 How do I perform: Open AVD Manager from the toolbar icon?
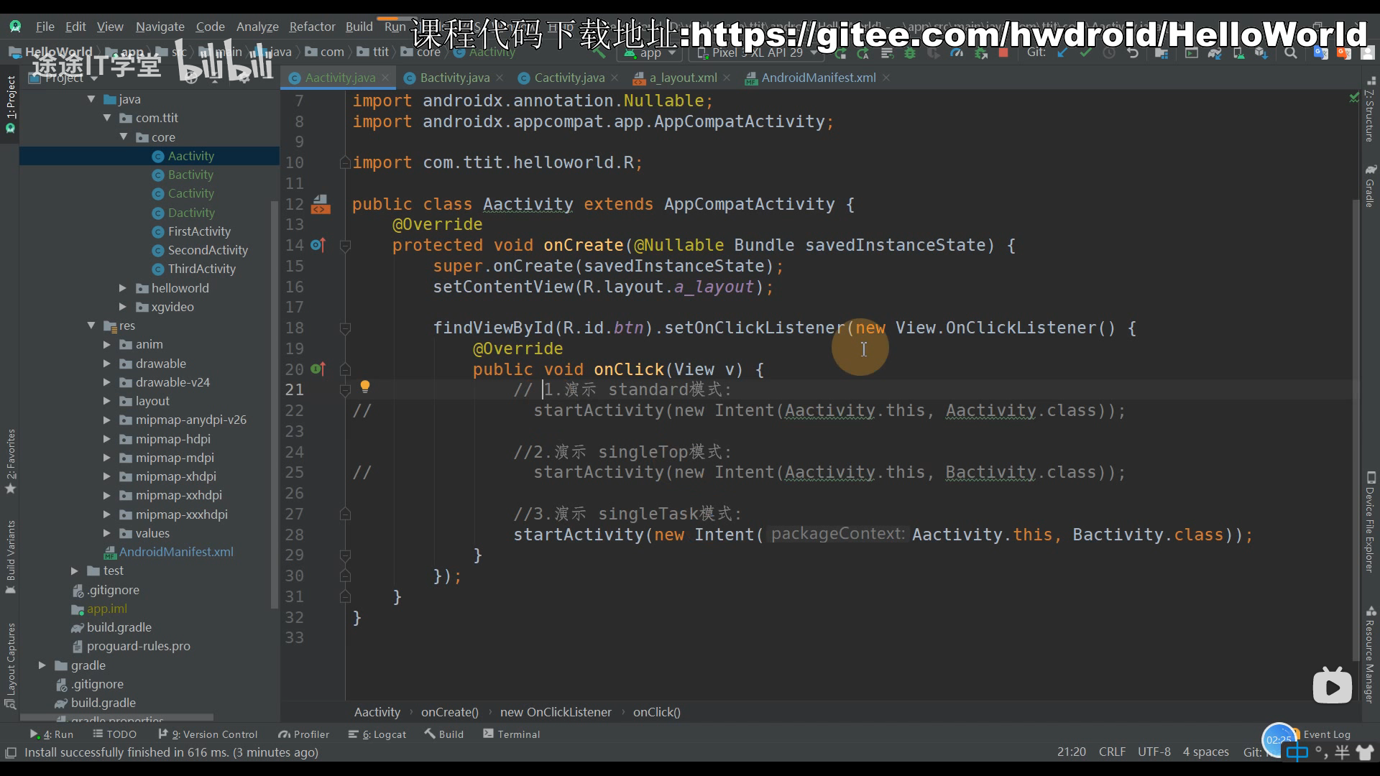[x=1239, y=52]
